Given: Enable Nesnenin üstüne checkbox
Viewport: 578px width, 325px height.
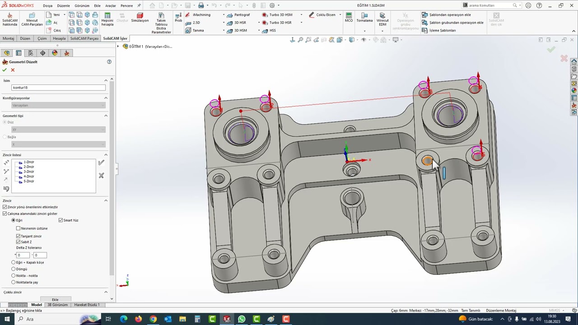Looking at the screenshot, I should coord(19,228).
